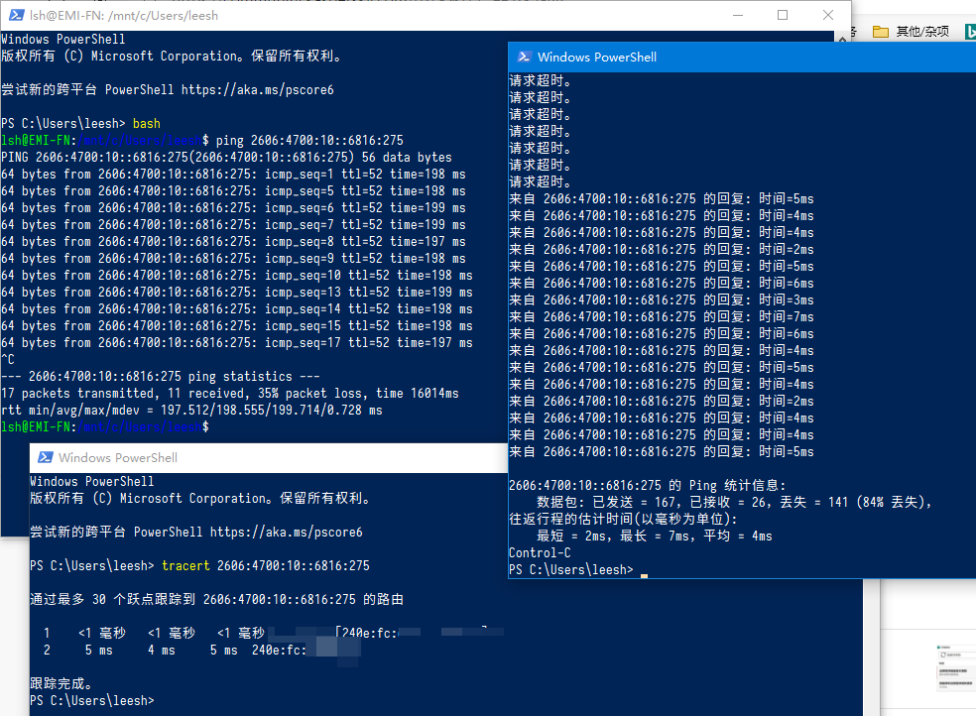This screenshot has height=716, width=976.
Task: Click the 'tracert' command text
Action: pos(185,565)
